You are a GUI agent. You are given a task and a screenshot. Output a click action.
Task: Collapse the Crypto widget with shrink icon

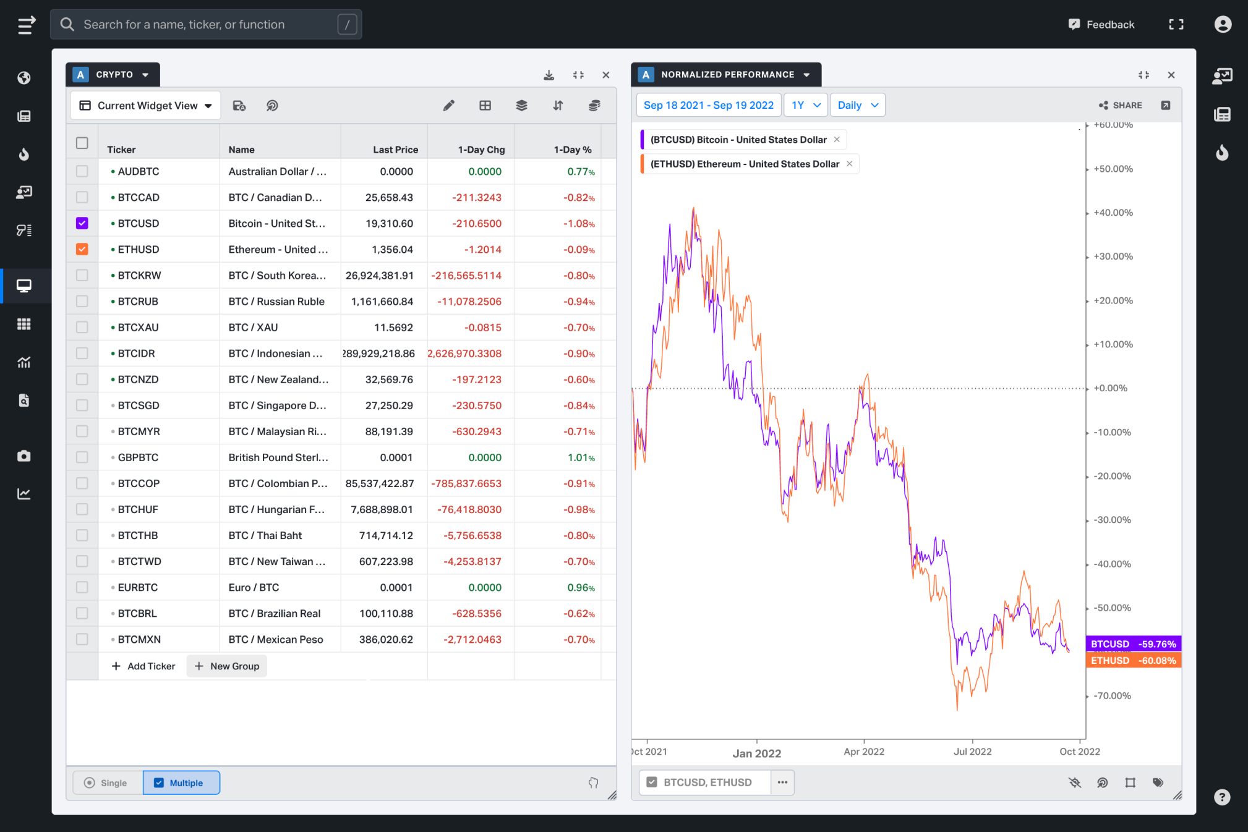[x=578, y=75]
